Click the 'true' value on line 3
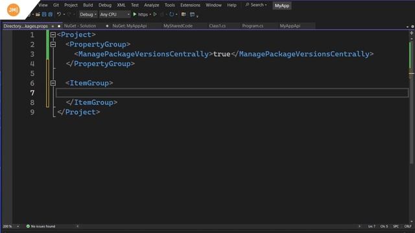The width and height of the screenshot is (415, 233). pos(222,54)
